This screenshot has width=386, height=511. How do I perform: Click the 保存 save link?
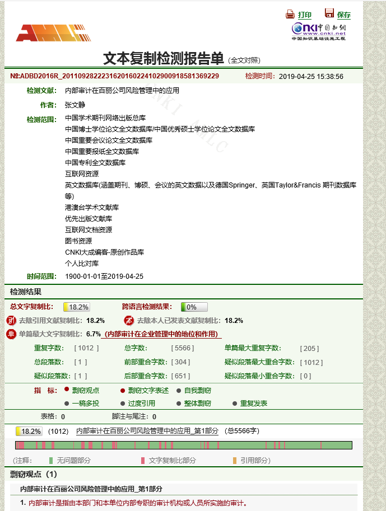click(343, 15)
